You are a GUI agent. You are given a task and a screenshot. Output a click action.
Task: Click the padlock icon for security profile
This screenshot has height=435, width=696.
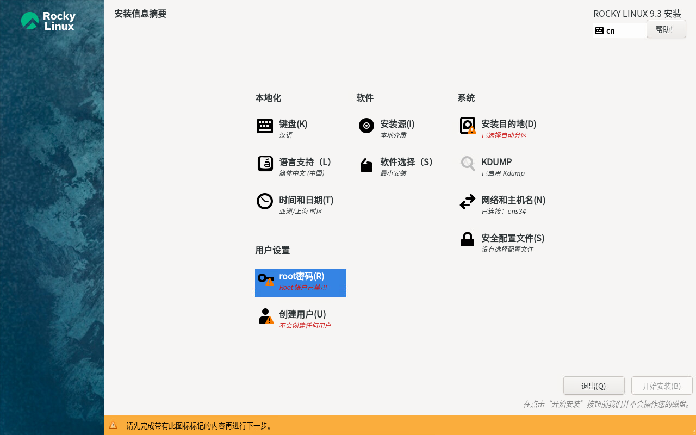468,239
